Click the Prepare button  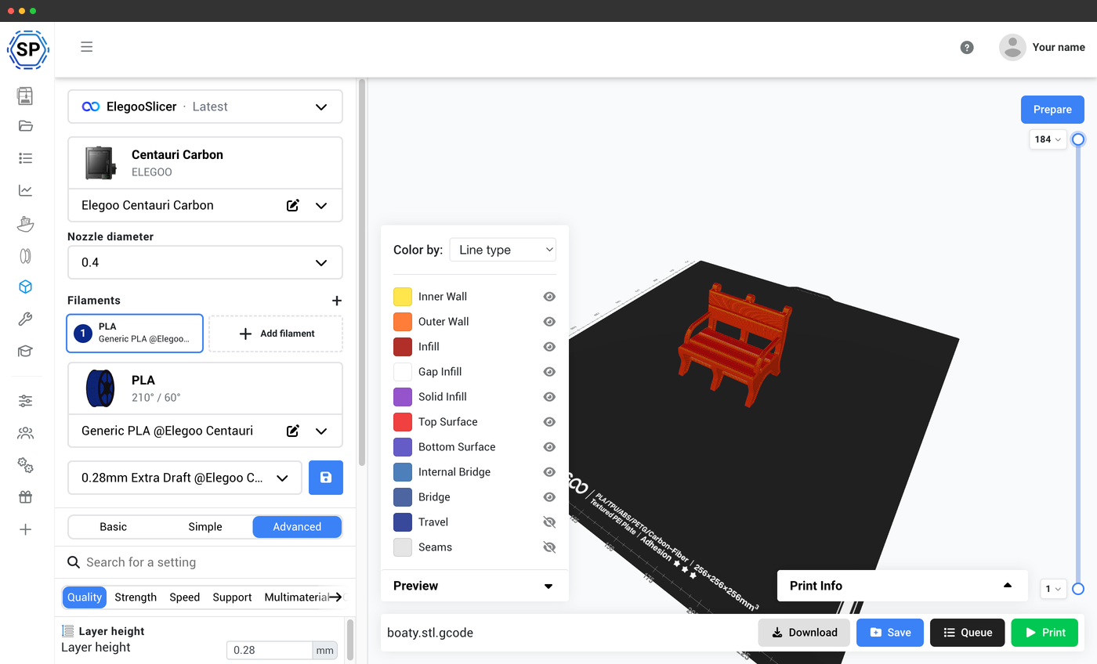tap(1052, 110)
